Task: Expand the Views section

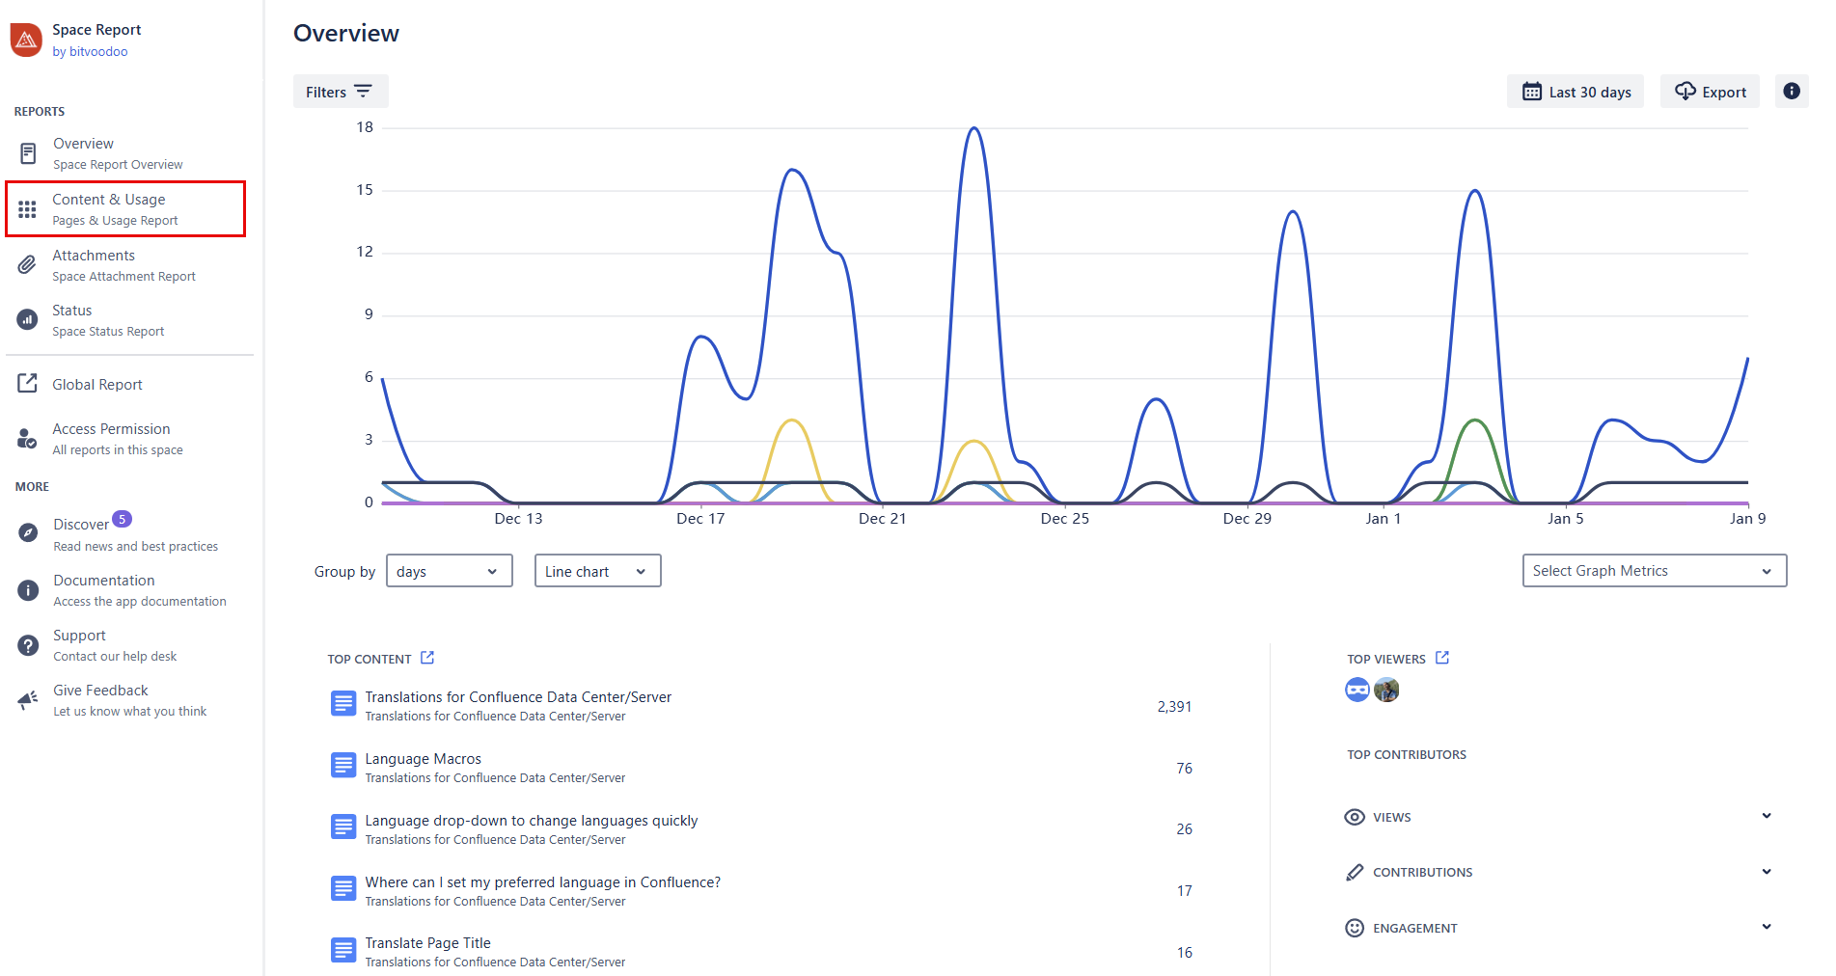Action: pos(1766,816)
